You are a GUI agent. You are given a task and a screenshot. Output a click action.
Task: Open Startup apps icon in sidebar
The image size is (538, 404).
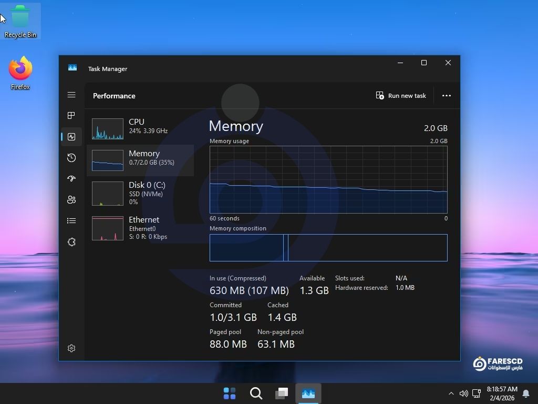[71, 179]
